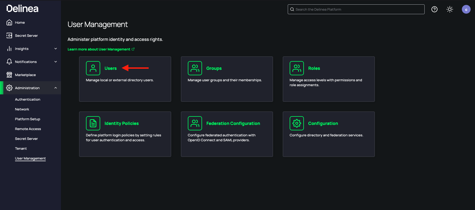
Task: Open Secret Server under Administration
Action: (26, 139)
